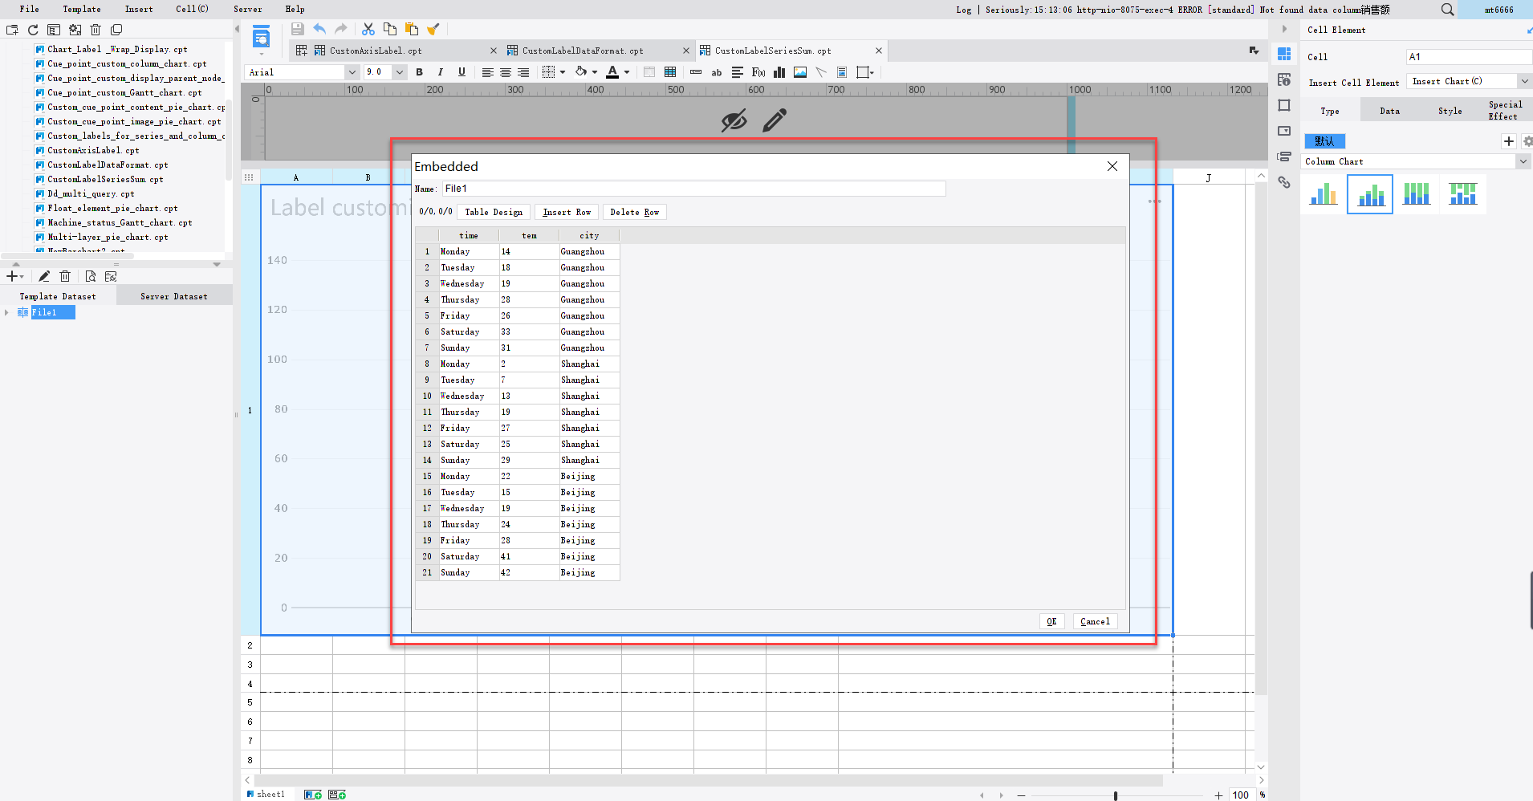Expand the File1 dataset tree item

click(6, 312)
